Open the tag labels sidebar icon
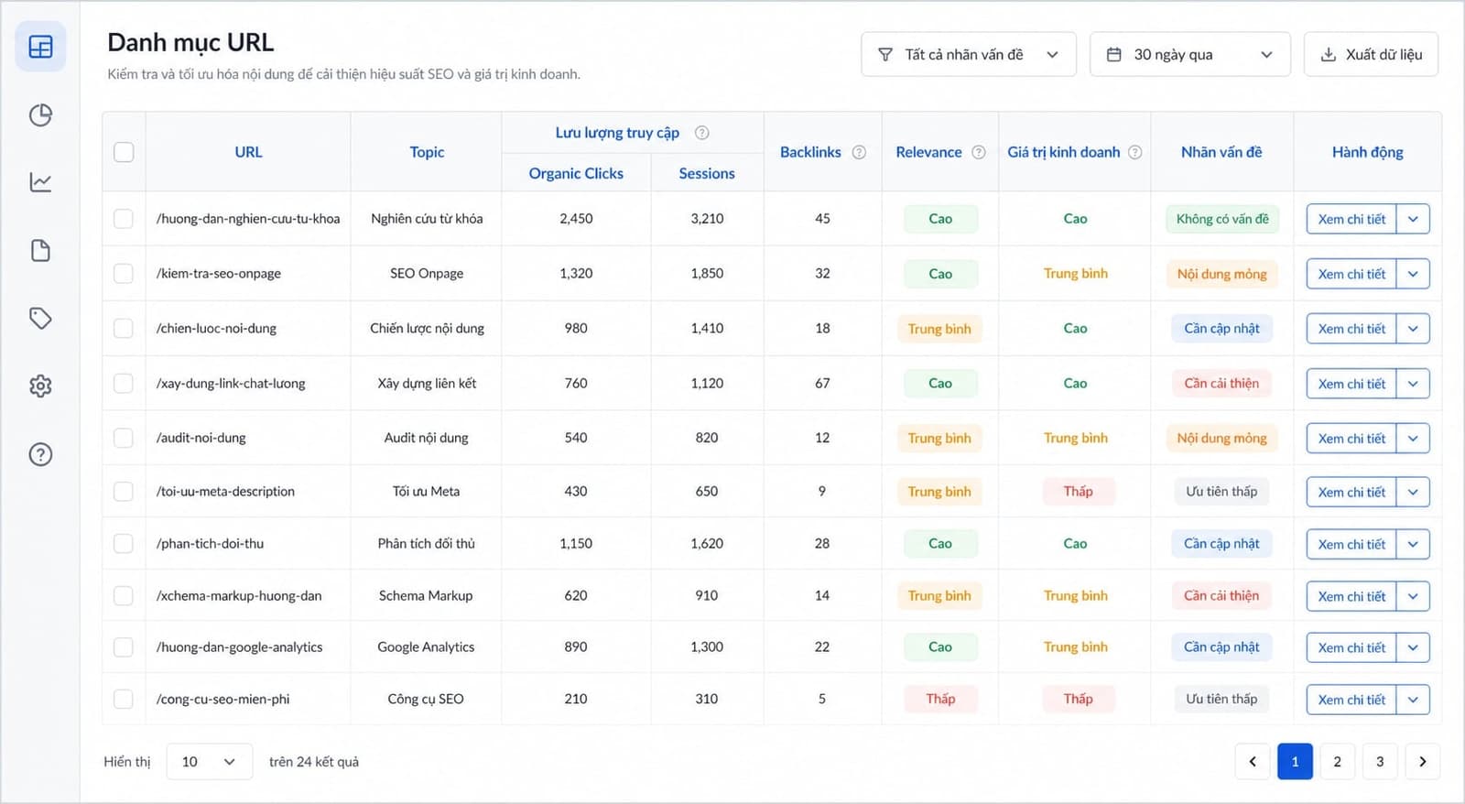Image resolution: width=1465 pixels, height=804 pixels. pos(40,318)
